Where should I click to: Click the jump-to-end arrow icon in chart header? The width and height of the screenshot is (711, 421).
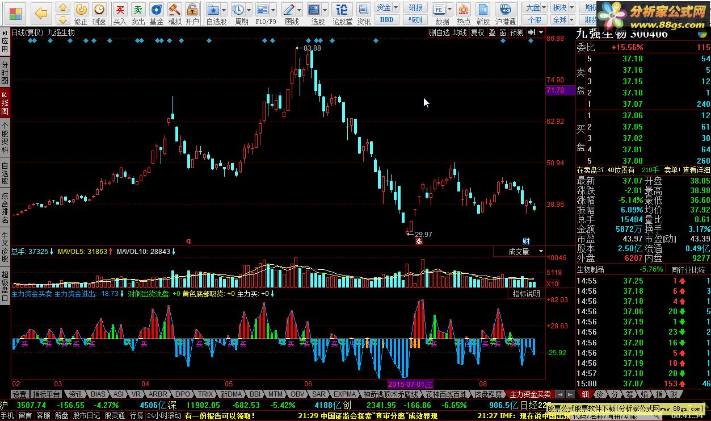point(531,32)
